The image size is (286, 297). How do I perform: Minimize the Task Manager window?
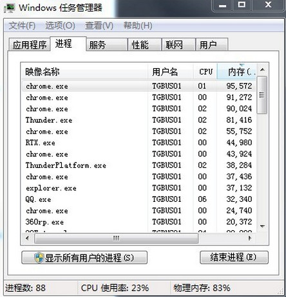(223, 5)
